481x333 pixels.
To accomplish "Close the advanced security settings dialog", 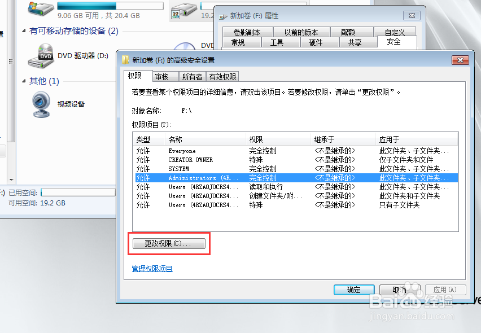I will [460, 60].
